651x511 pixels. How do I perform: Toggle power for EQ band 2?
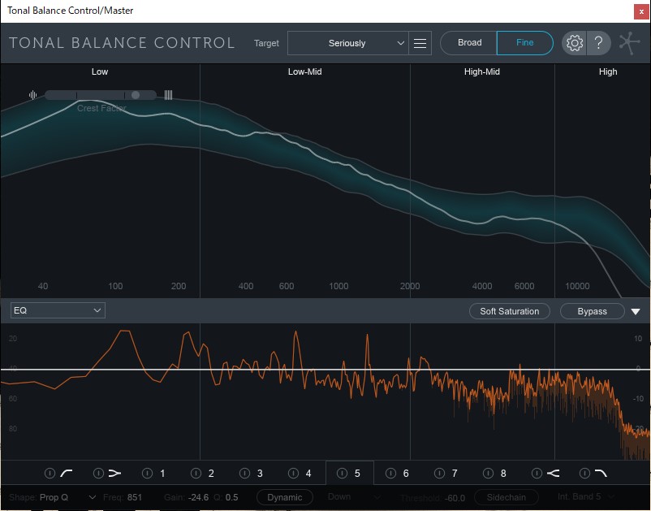tap(196, 473)
